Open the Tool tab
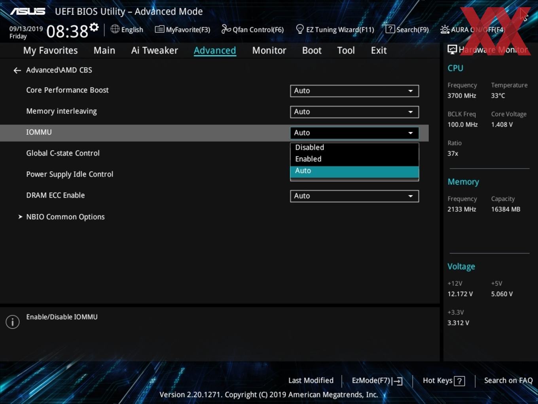The image size is (538, 404). click(x=346, y=50)
